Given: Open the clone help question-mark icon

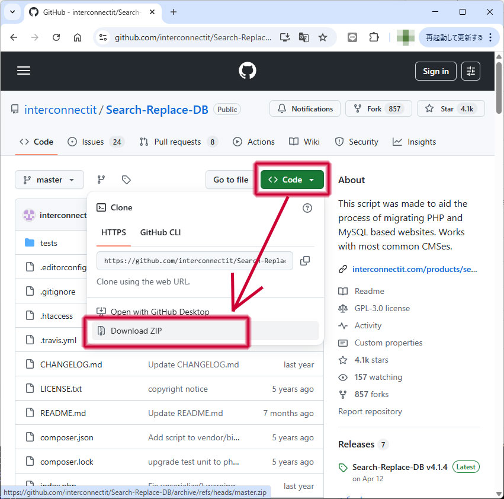Looking at the screenshot, I should coord(307,208).
